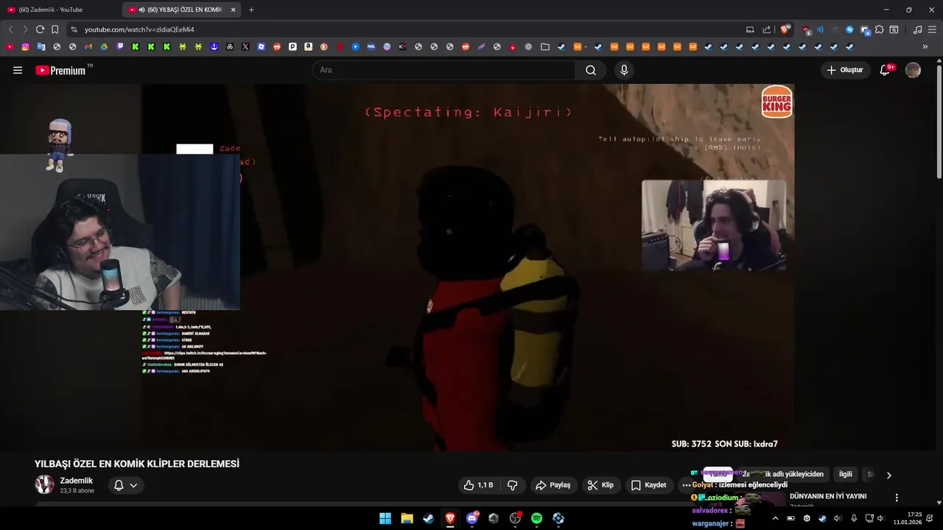Viewport: 943px width, 530px height.
Task: Open options for DÜNYANIN EN İYİ YAYINI video
Action: point(897,498)
